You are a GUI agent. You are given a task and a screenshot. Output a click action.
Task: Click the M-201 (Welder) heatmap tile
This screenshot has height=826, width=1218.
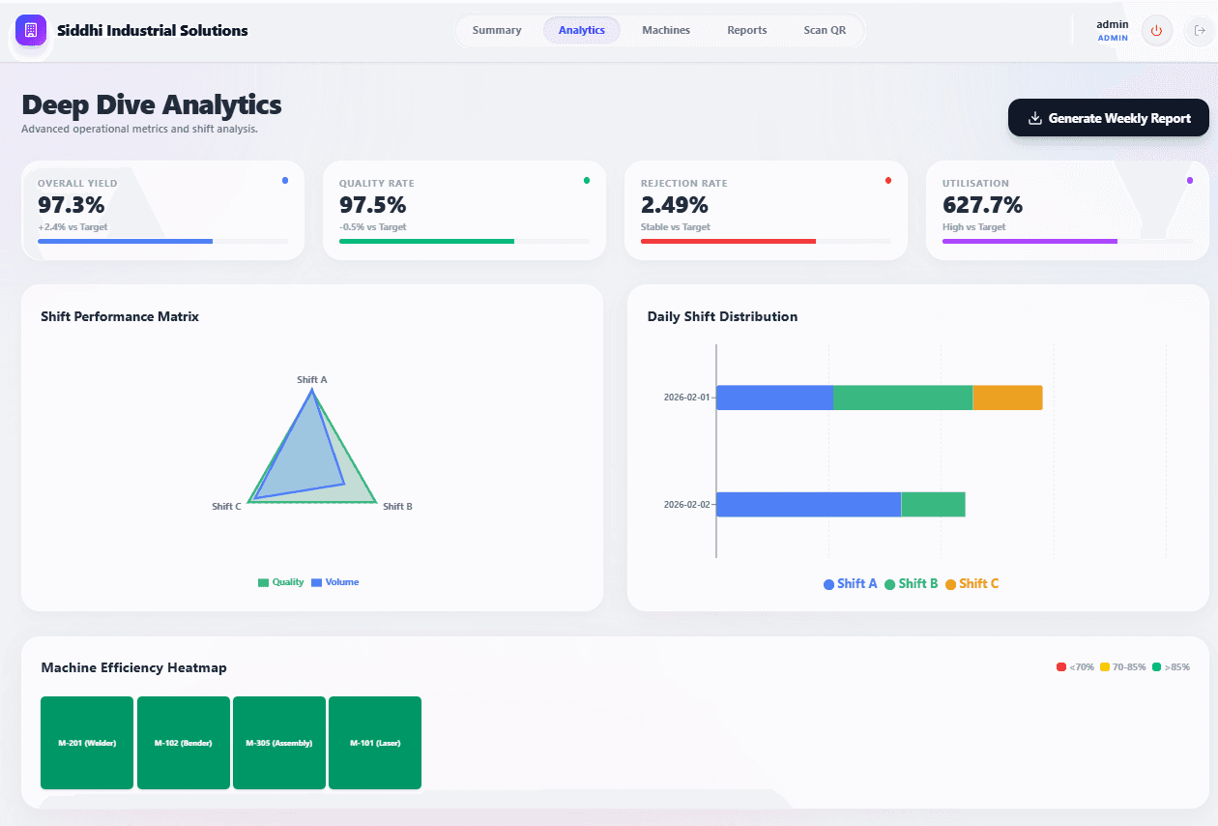86,743
